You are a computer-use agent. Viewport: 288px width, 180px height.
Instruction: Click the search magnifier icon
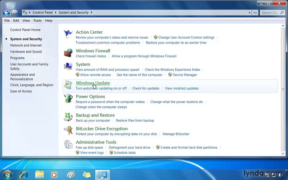coord(282,12)
